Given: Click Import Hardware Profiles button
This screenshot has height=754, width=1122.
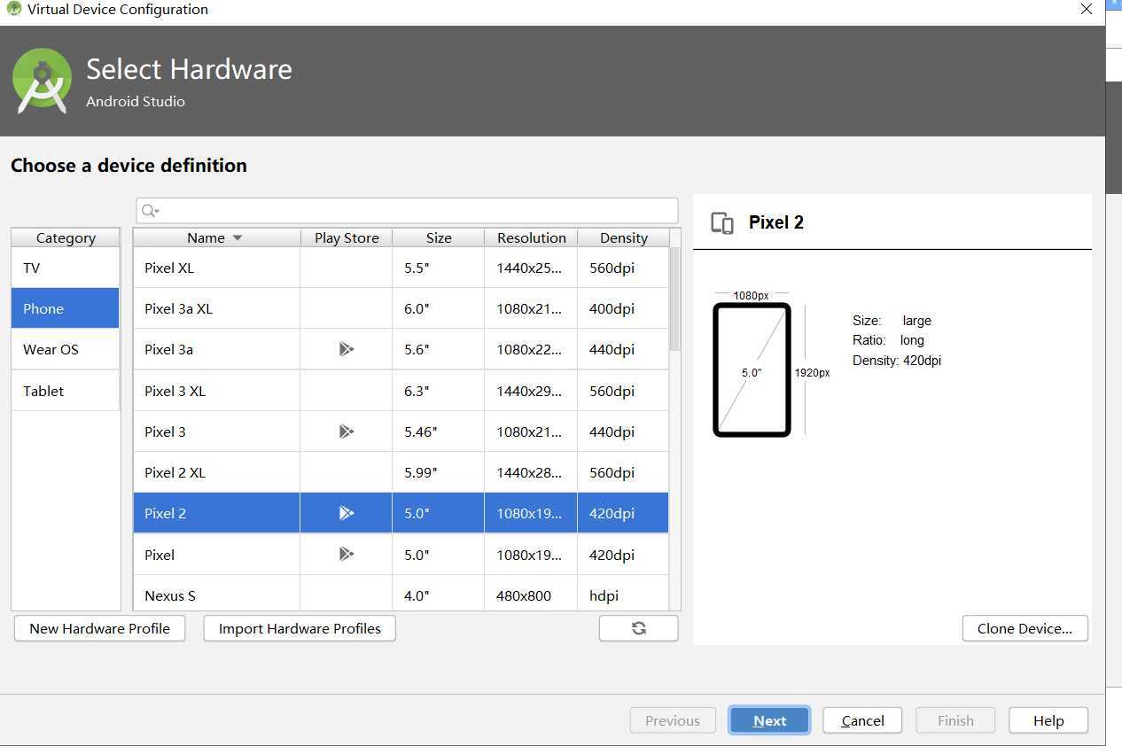Looking at the screenshot, I should [x=300, y=628].
